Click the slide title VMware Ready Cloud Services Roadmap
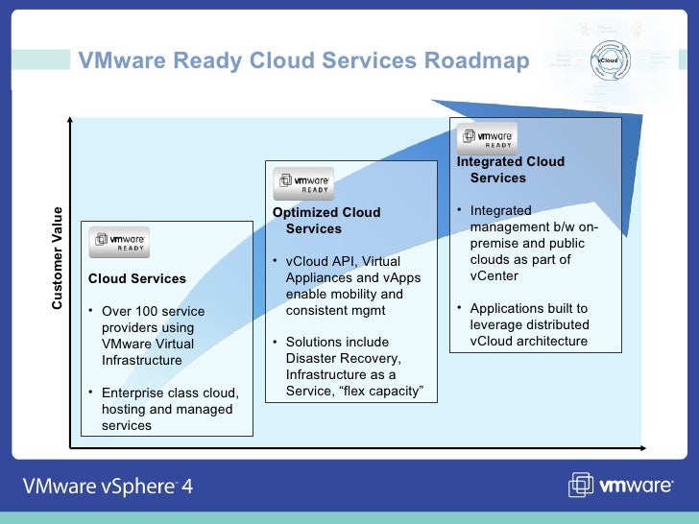This screenshot has width=699, height=524. pos(303,60)
